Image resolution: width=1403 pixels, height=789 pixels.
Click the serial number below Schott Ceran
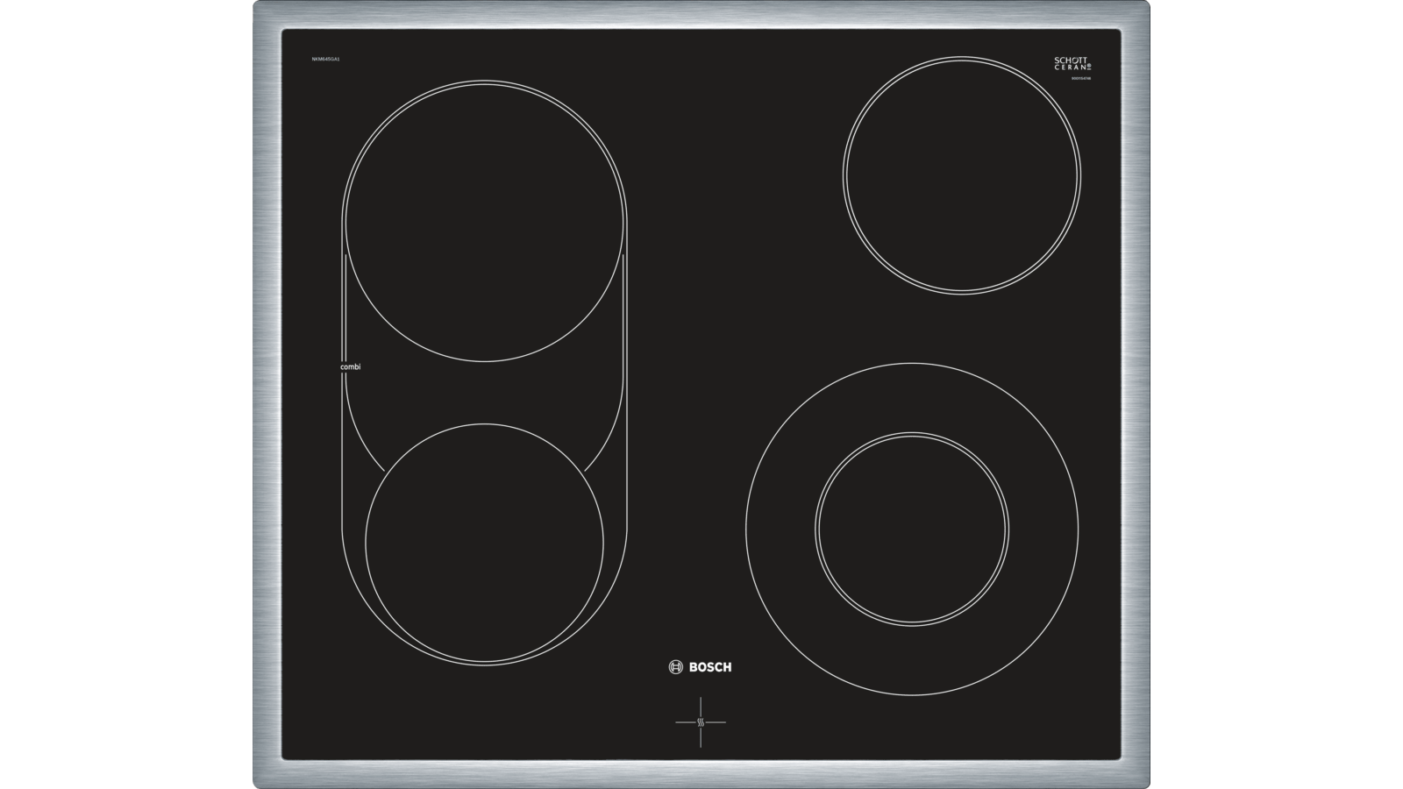(1080, 79)
